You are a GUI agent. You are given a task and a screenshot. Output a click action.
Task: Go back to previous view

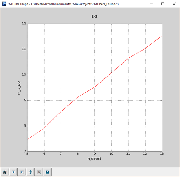point(13,172)
